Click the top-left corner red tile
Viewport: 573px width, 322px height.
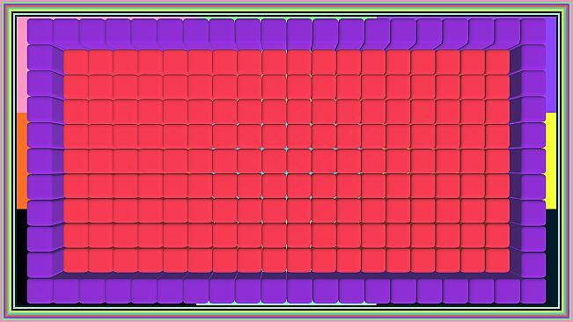(76, 62)
